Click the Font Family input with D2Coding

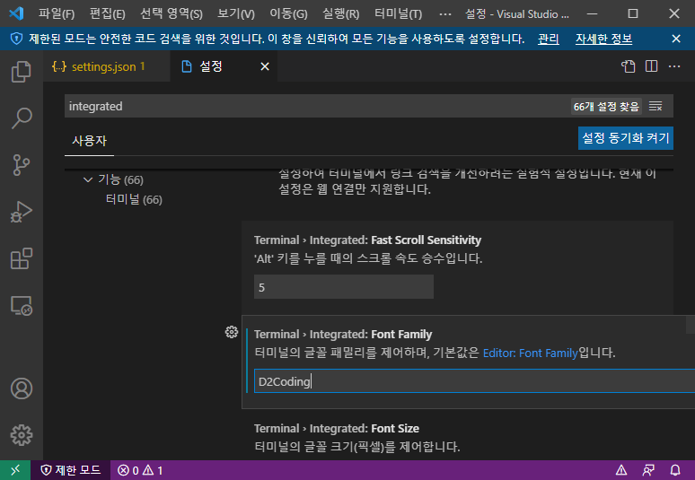click(474, 380)
